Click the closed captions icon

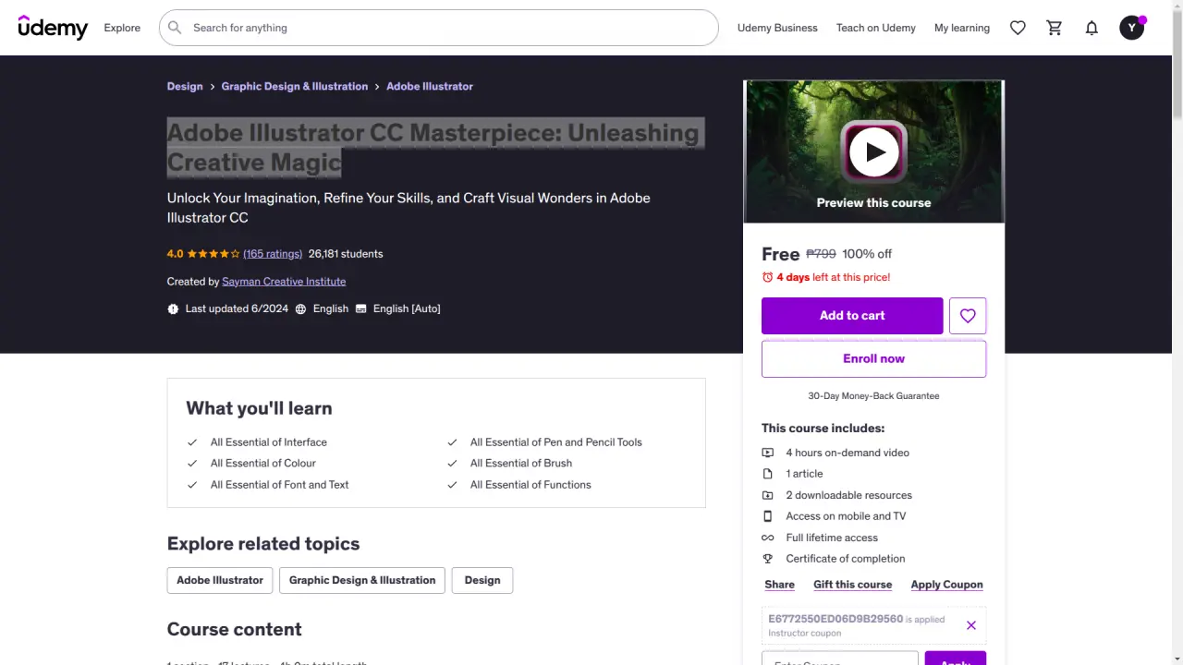point(360,308)
